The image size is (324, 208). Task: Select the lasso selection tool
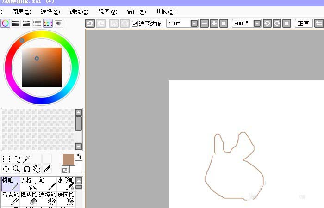16,159
